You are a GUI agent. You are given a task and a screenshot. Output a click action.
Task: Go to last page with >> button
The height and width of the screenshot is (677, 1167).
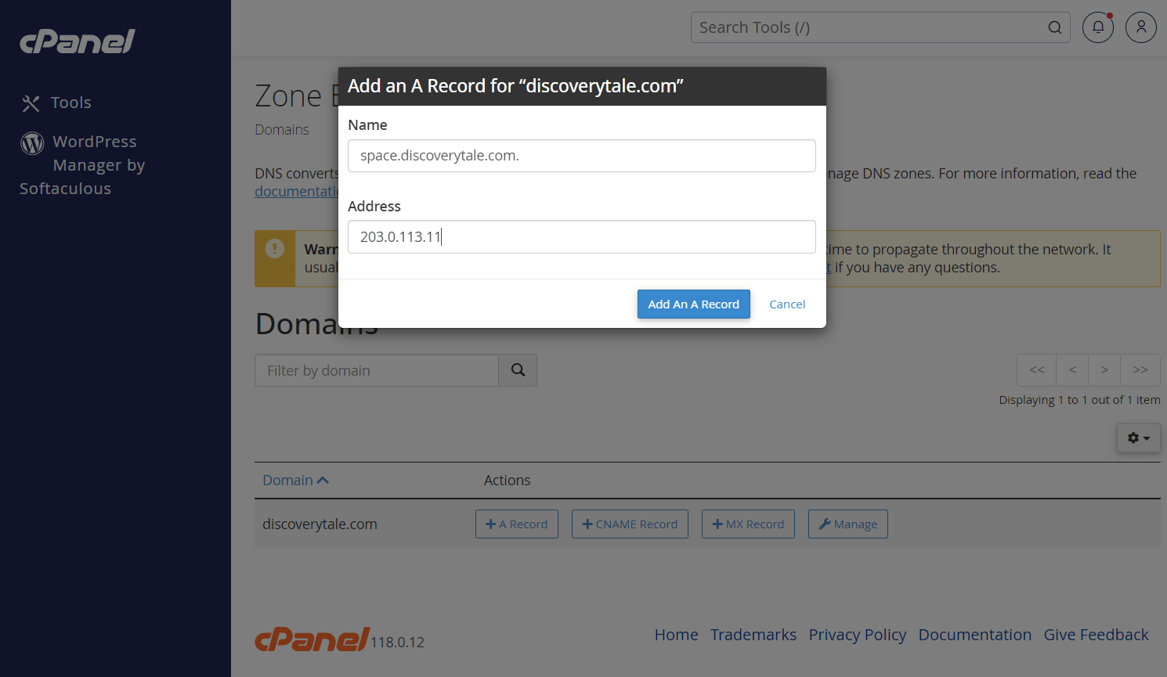[1140, 370]
